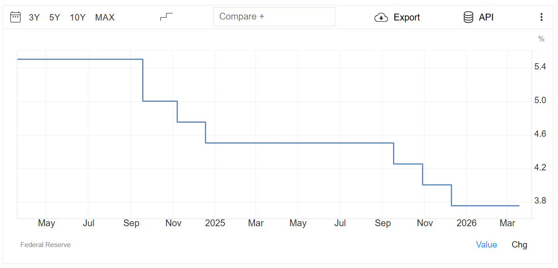Click the 2025 label on time axis

tap(215, 223)
